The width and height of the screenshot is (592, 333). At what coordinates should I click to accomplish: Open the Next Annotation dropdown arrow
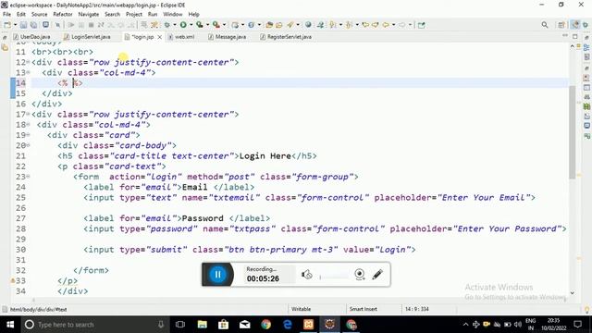pyautogui.click(x=340, y=25)
